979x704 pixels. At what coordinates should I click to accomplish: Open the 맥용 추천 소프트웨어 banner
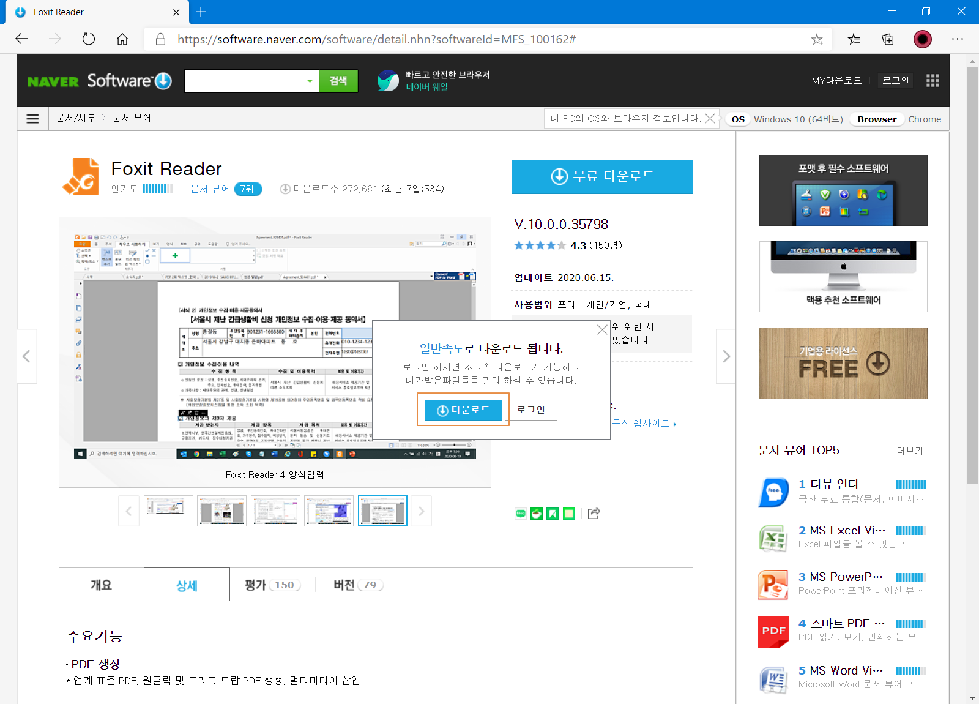[843, 277]
